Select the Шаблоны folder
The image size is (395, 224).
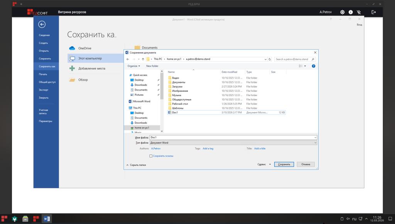177,108
